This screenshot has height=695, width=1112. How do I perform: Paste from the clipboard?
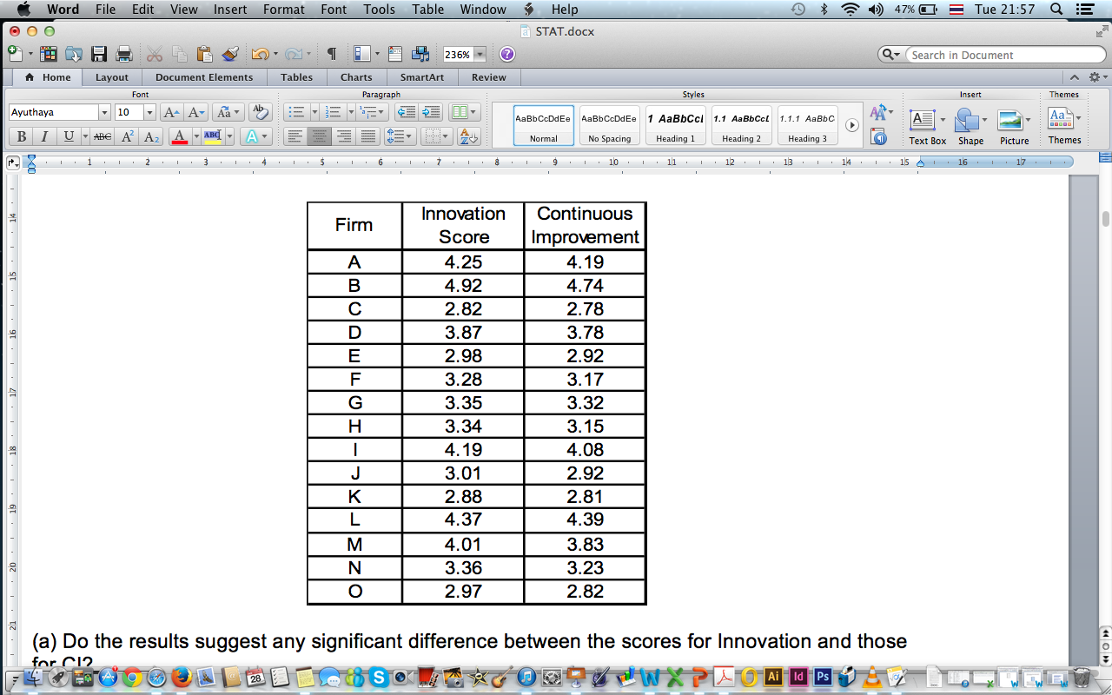coord(204,54)
